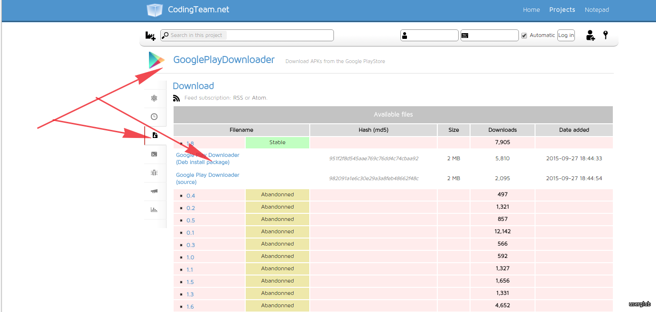Open the announcements megaphone icon
This screenshot has width=656, height=312.
[x=154, y=191]
